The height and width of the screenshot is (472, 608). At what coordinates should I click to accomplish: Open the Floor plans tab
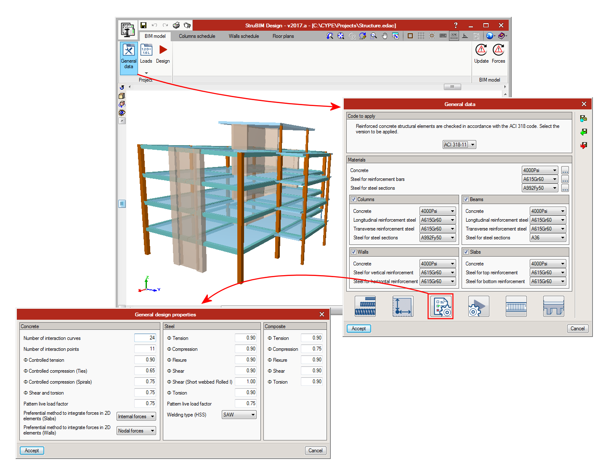(x=283, y=36)
